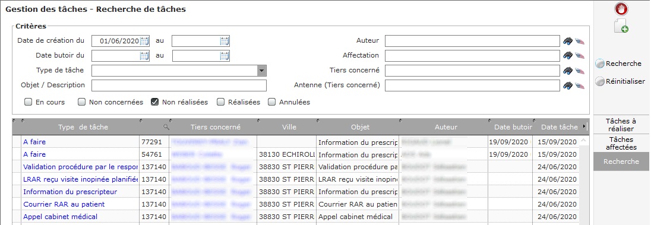Toggle the Annulées checkbox
This screenshot has height=225, width=651.
point(272,102)
